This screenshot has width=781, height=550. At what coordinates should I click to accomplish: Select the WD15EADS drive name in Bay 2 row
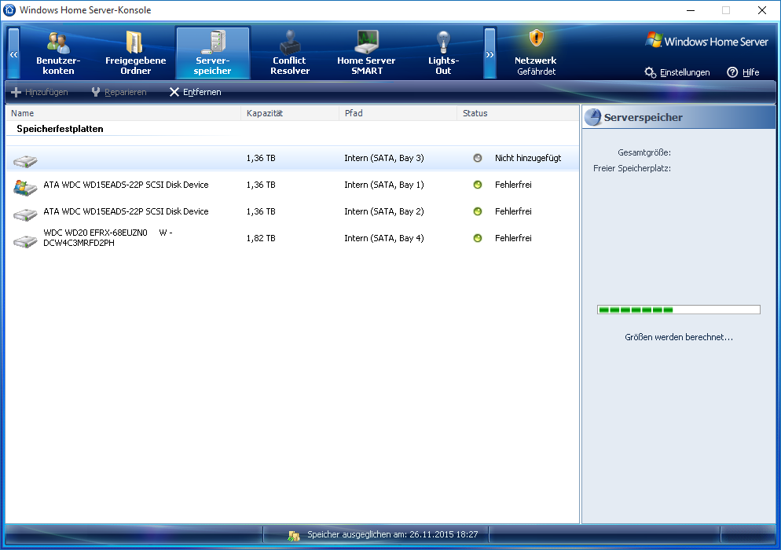tap(126, 211)
